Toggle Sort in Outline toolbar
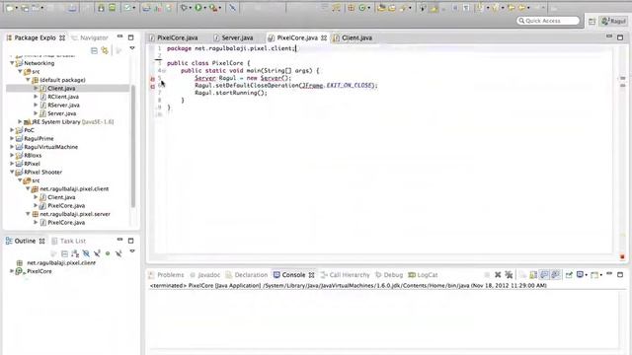 coord(75,253)
